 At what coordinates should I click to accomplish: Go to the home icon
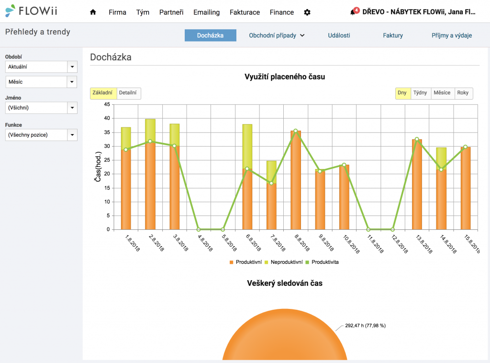click(93, 12)
